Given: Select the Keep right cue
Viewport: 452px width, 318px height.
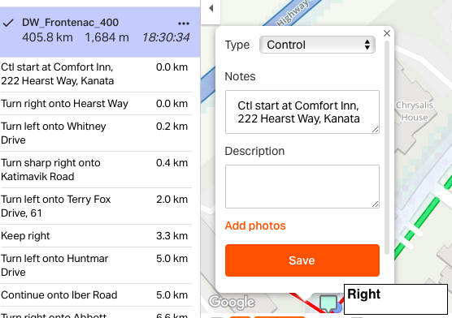Looking at the screenshot, I should tap(96, 236).
